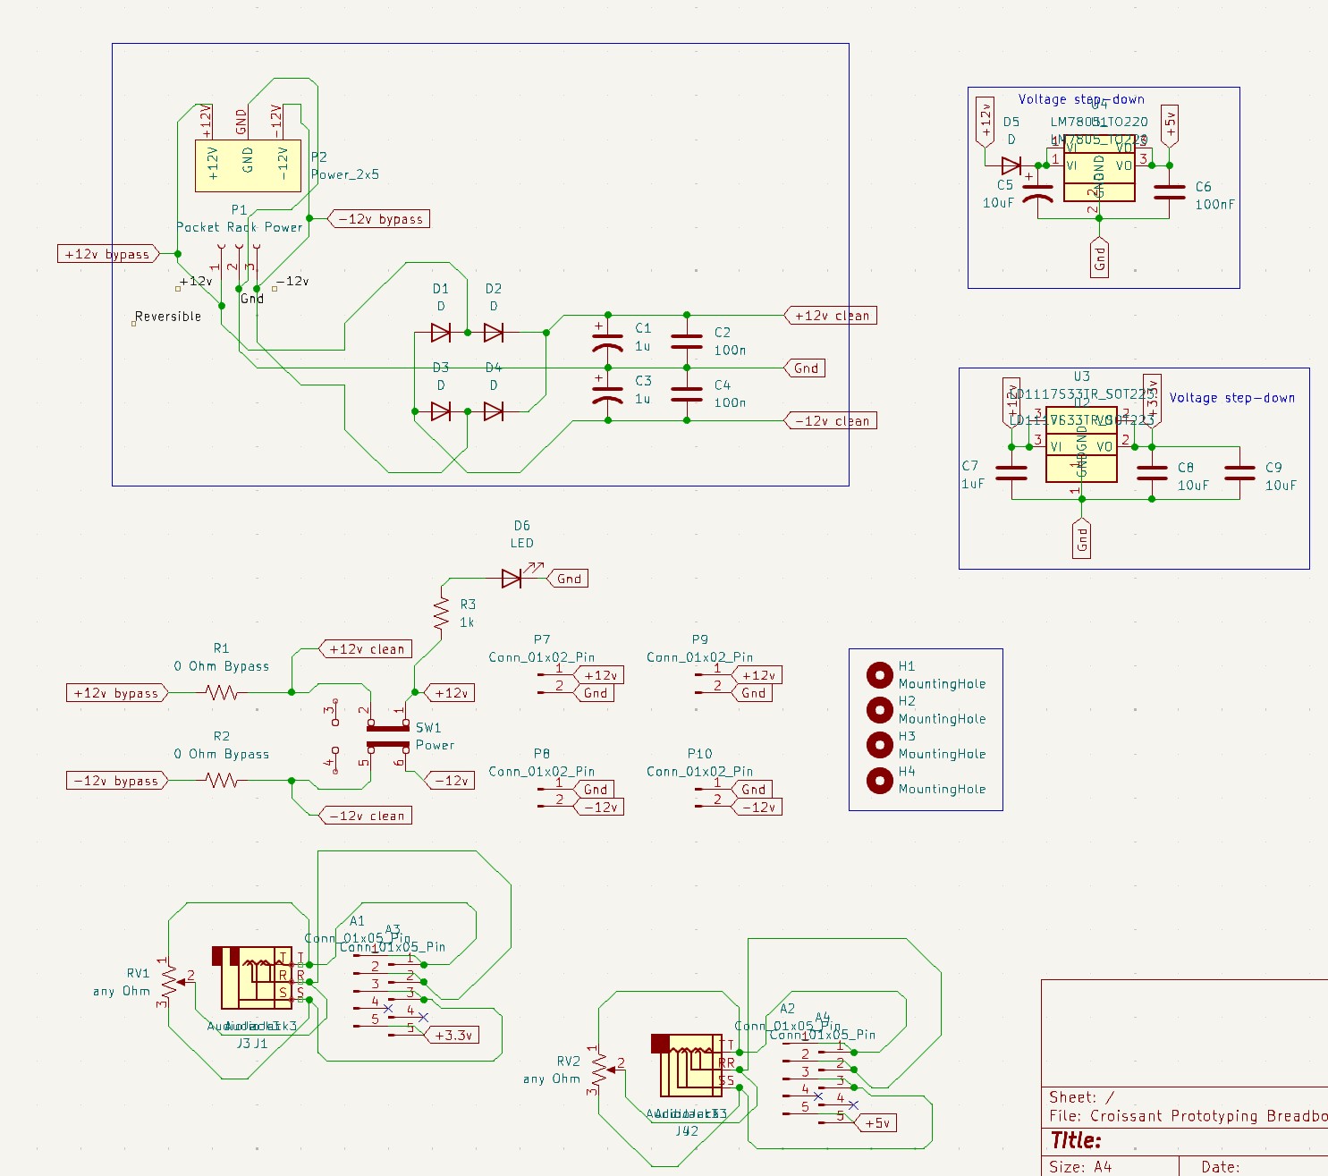Select the Title field in title block

(1076, 1140)
